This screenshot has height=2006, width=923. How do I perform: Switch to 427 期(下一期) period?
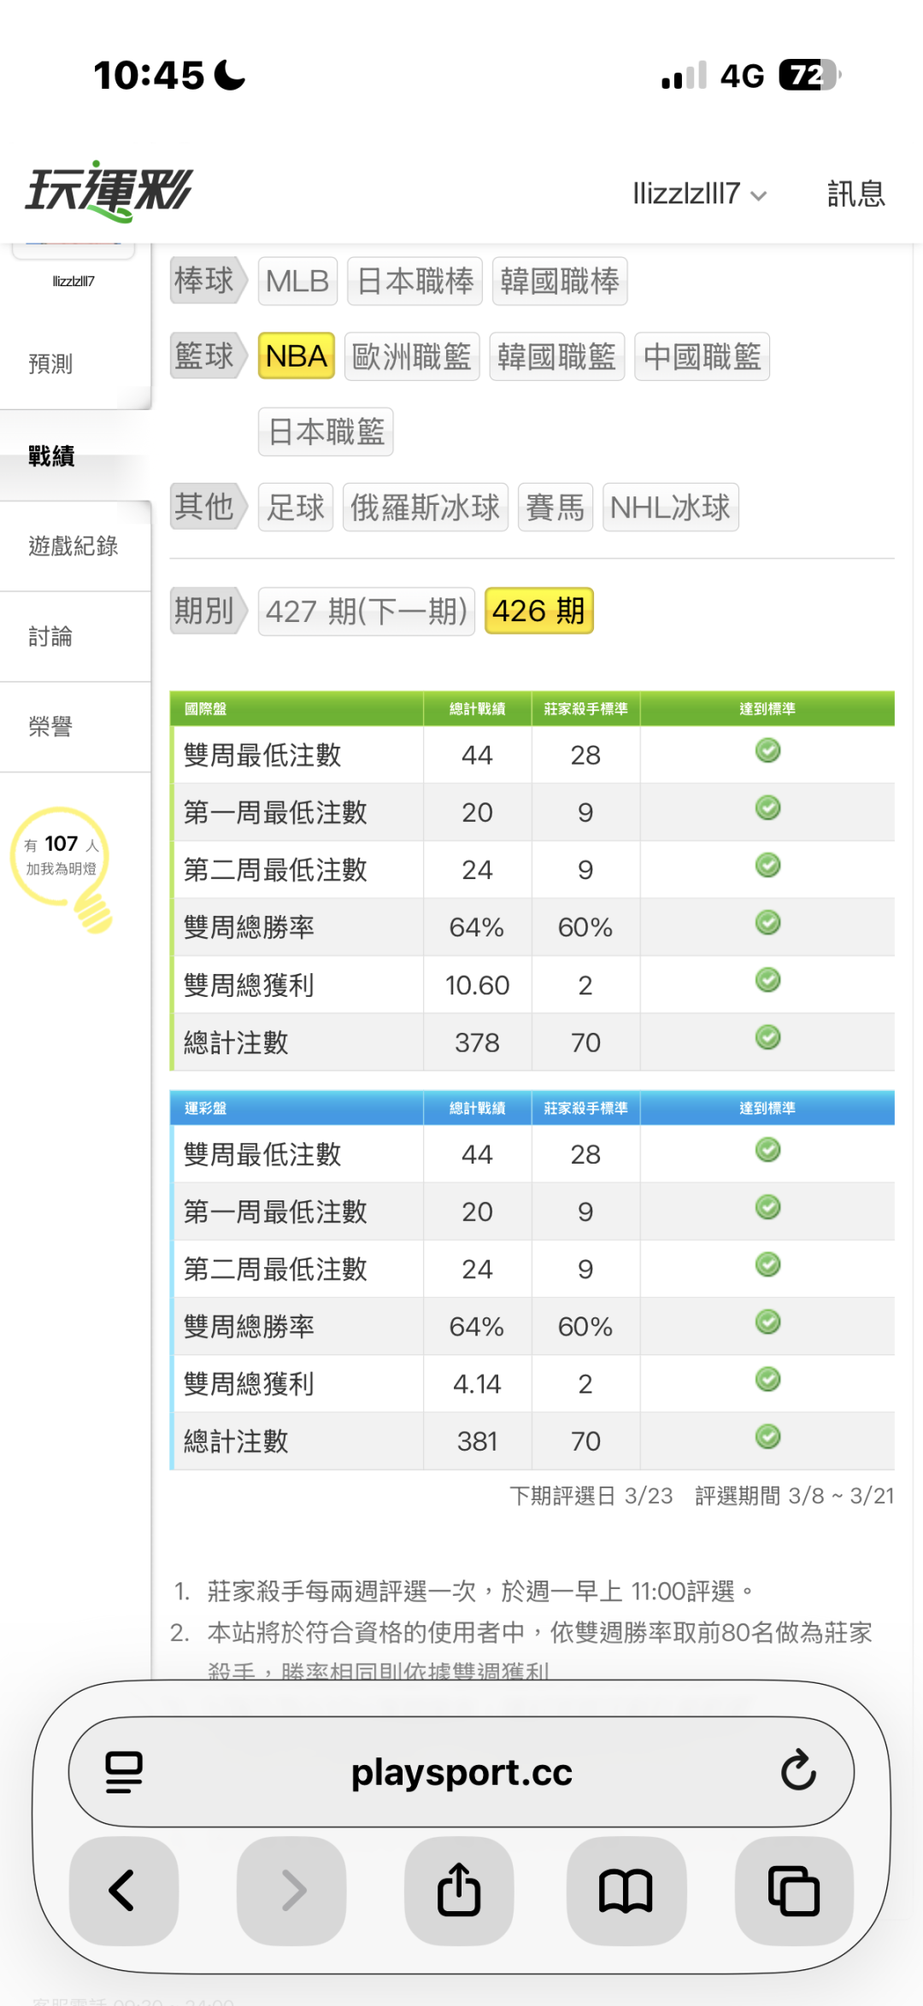click(366, 611)
